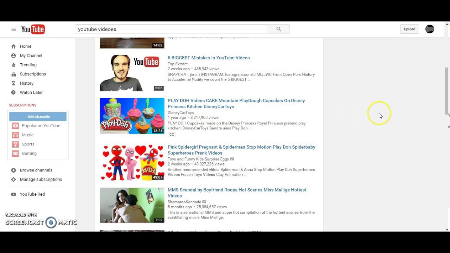450x253 pixels.
Task: Click the Spiderman Play-Doh video thumbnail
Action: [132, 162]
